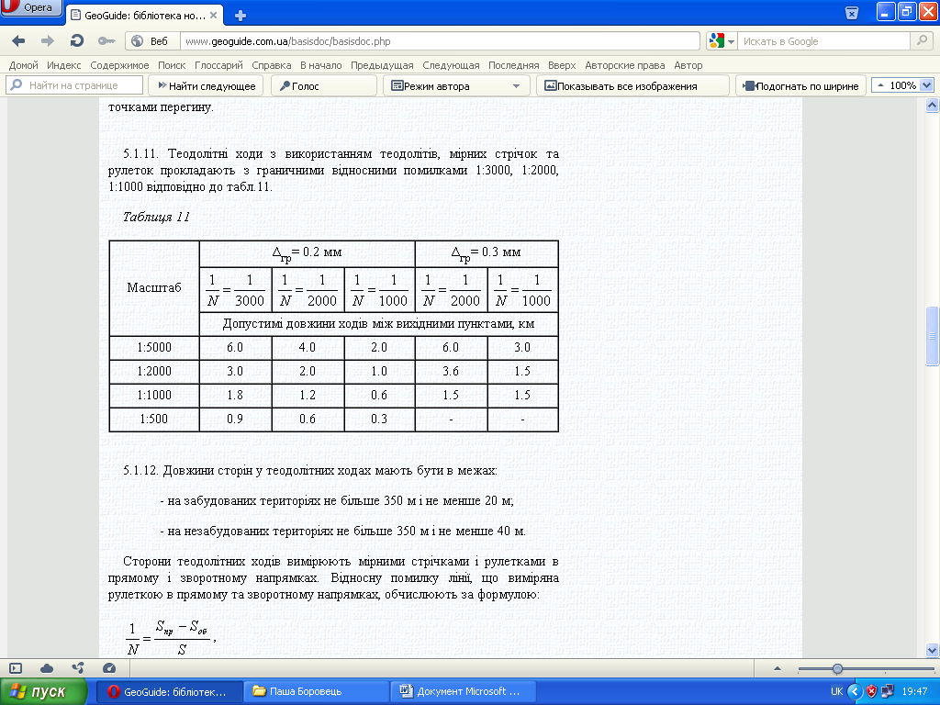Image resolution: width=940 pixels, height=705 pixels.
Task: Click the small arrow left of zoom slider
Action: click(778, 668)
